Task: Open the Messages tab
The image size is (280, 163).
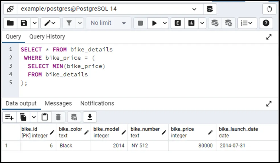Action: 58,103
